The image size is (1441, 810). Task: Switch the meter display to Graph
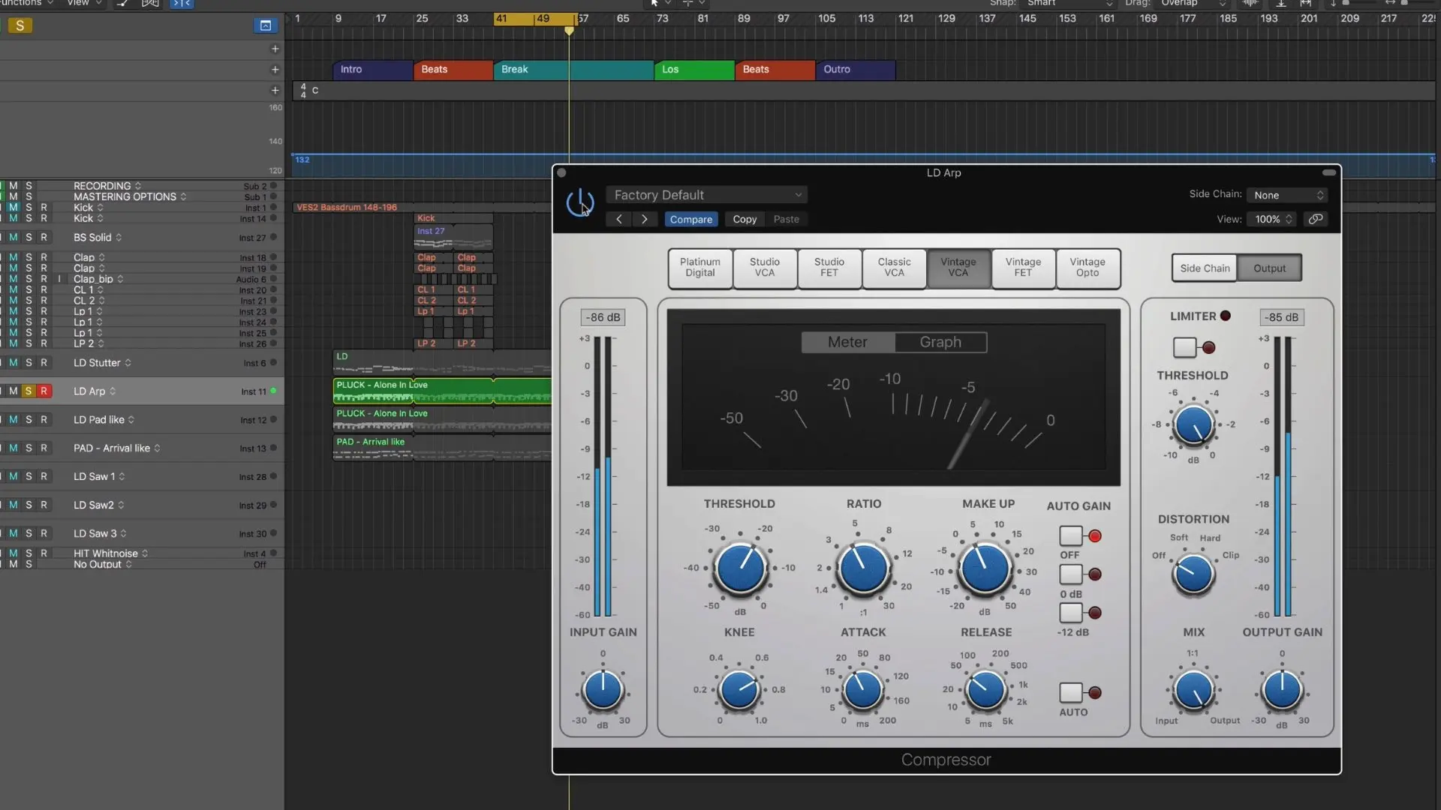[x=940, y=342]
